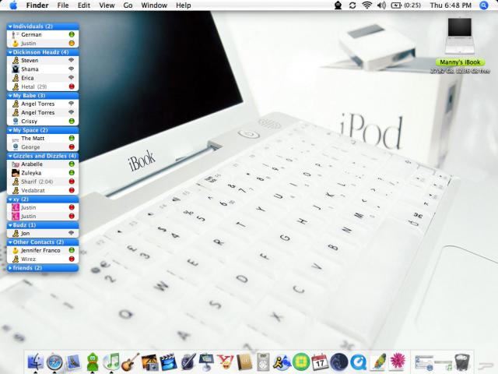Launch GarageBand guitar icon

[x=130, y=362]
